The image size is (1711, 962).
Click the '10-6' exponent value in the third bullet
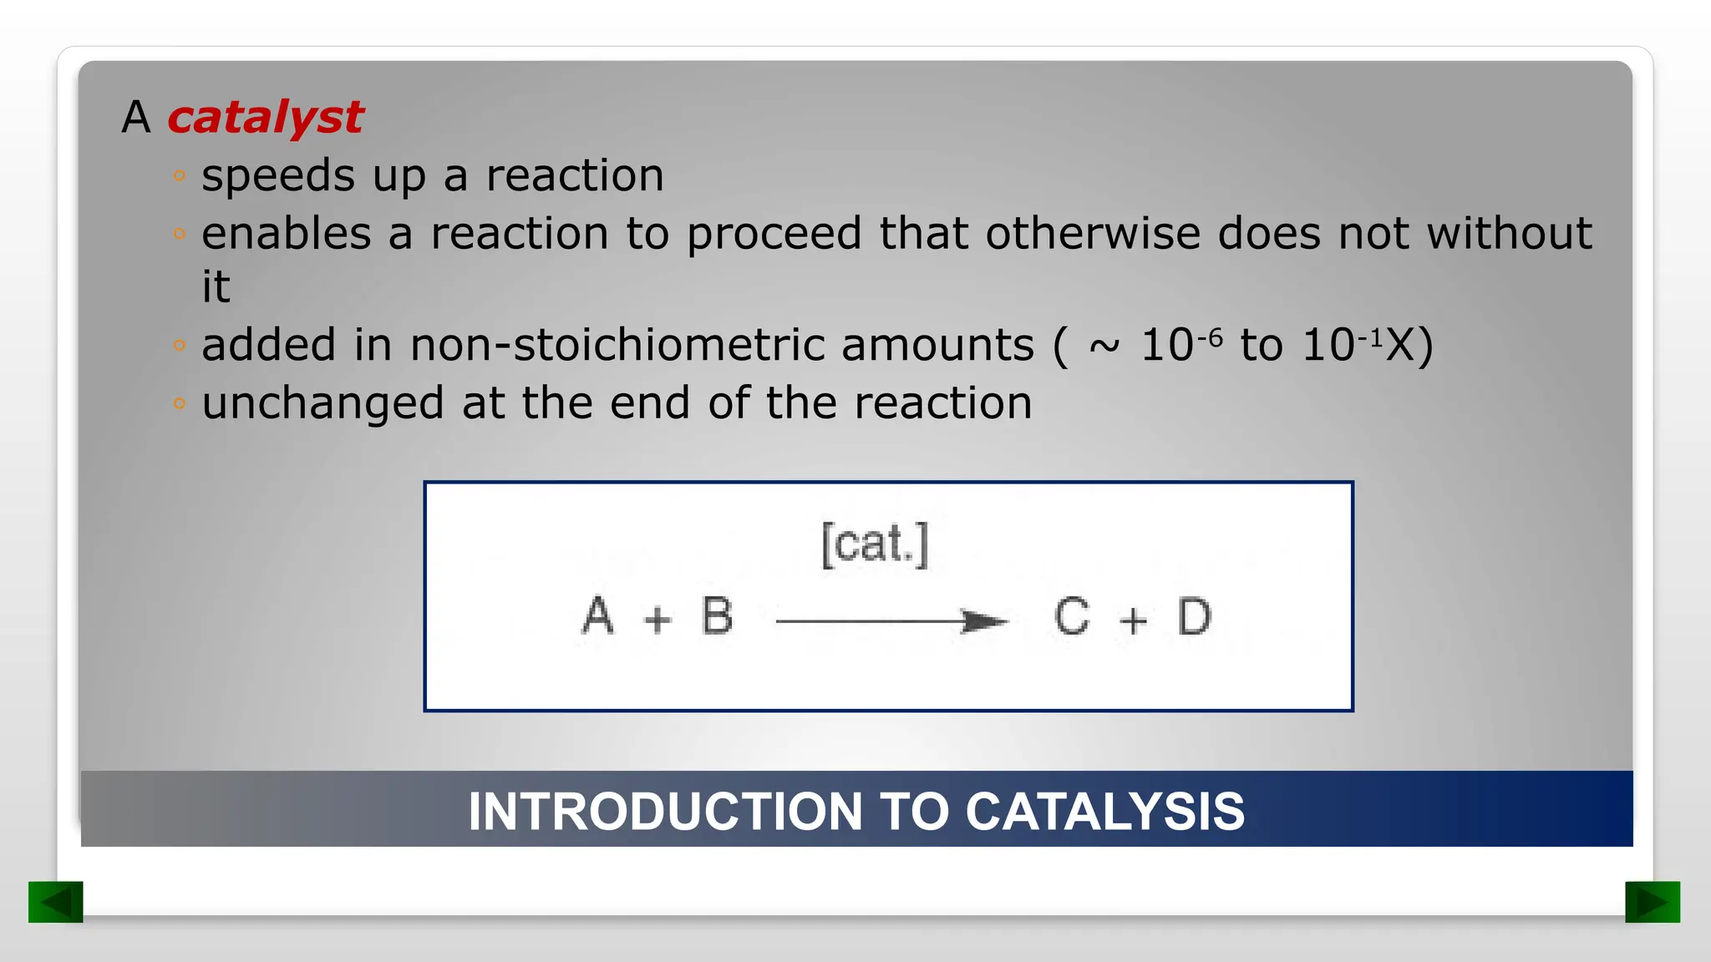click(x=1181, y=344)
